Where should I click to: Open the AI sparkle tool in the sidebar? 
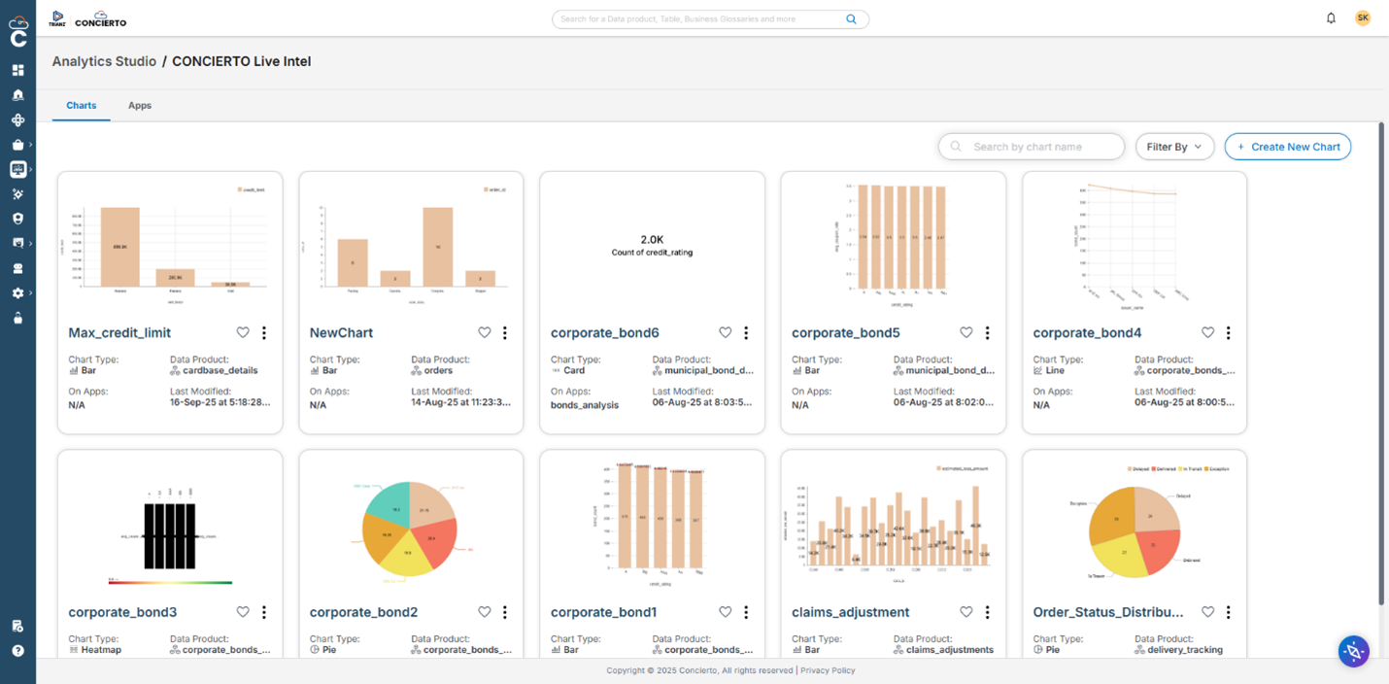[x=17, y=193]
